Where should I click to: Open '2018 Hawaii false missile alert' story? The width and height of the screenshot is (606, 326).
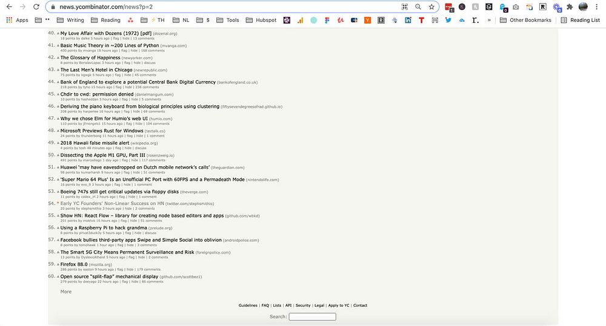tap(95, 143)
